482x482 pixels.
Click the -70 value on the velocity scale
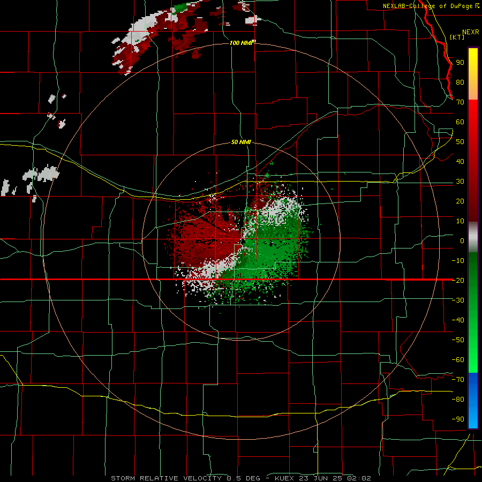pyautogui.click(x=458, y=379)
